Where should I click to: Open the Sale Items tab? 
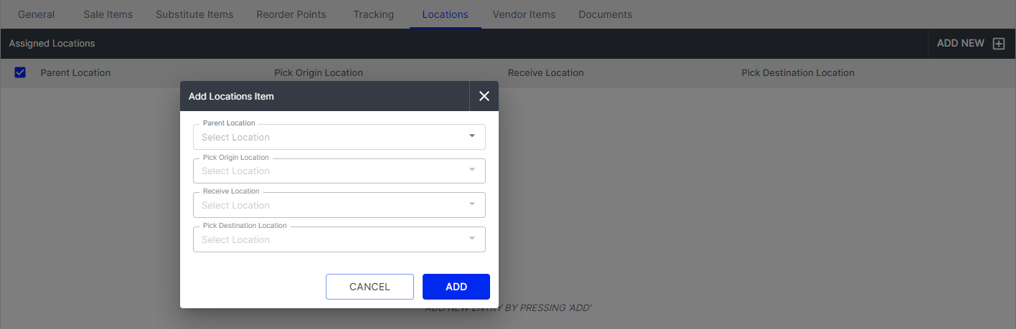(108, 14)
